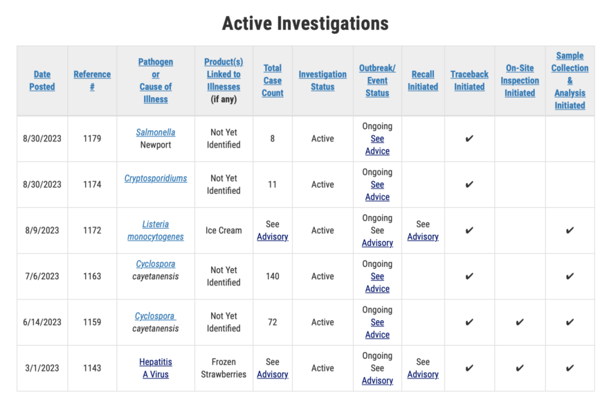Open Outbreak/Event Status header link
The image size is (609, 404).
[x=377, y=80]
